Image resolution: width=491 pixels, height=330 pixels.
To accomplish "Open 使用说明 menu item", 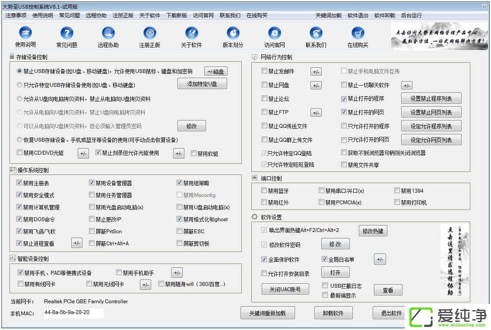I will [43, 16].
